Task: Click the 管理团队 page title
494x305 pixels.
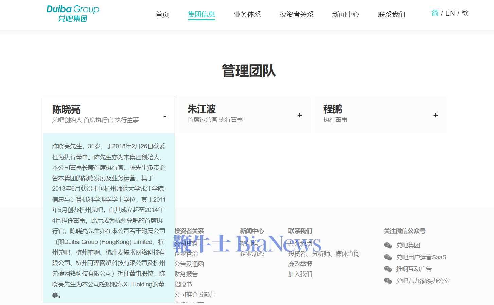Action: coord(249,70)
